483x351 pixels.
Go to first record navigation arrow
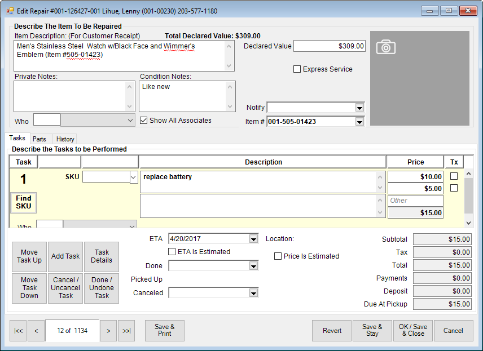point(18,331)
